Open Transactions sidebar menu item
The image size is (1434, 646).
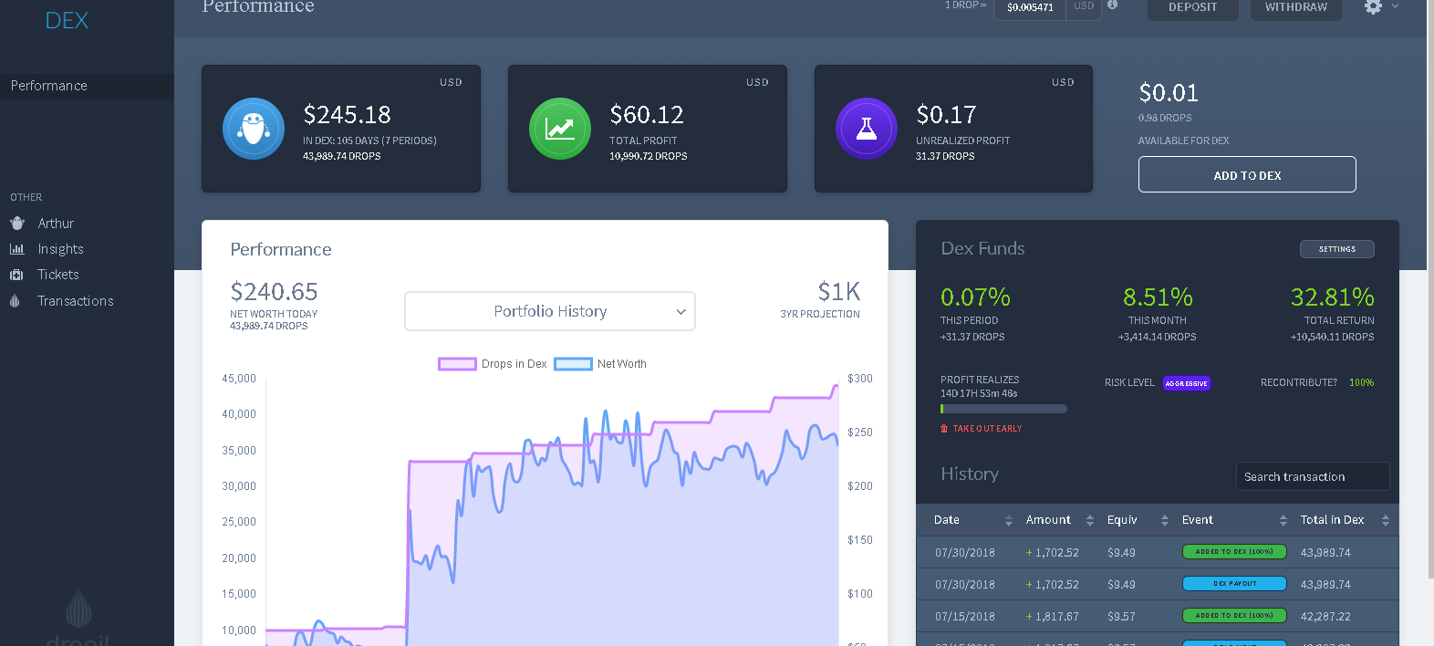pos(76,301)
